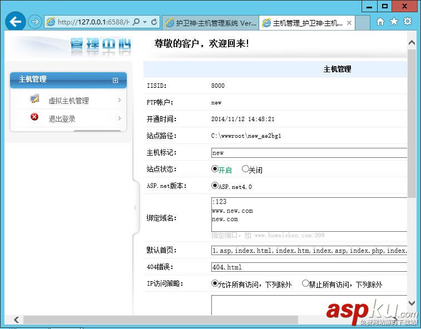Screen dimensions: 421x329
Task: Close the 主机管理_护卫神 tab
Action: [x=349, y=23]
